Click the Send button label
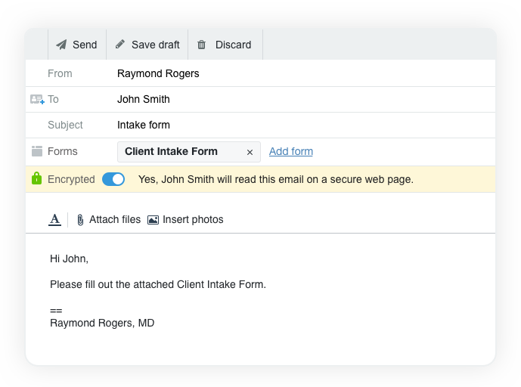 [85, 45]
